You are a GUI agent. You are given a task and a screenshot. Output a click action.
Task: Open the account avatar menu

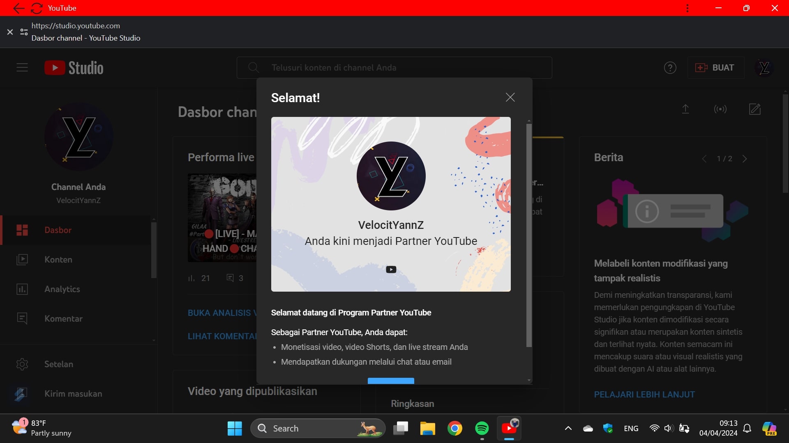click(764, 68)
